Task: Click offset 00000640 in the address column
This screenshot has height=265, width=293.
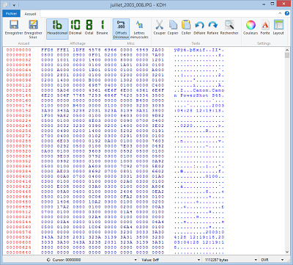Action: coord(19,253)
